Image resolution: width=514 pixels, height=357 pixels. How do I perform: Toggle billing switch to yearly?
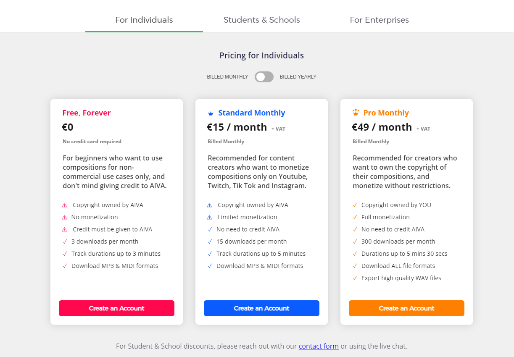(x=264, y=77)
